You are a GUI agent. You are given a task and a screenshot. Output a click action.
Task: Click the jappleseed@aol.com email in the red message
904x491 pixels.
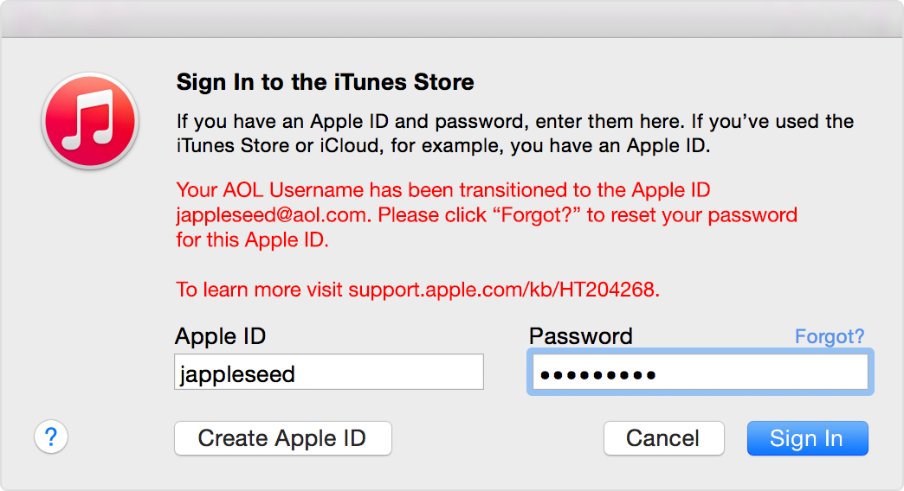(x=272, y=214)
